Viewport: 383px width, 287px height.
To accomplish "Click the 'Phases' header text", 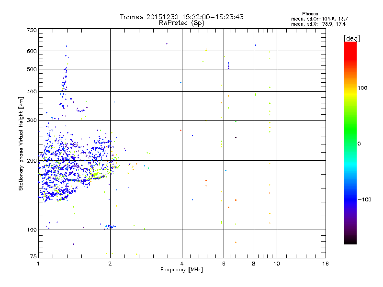I will tap(310, 14).
